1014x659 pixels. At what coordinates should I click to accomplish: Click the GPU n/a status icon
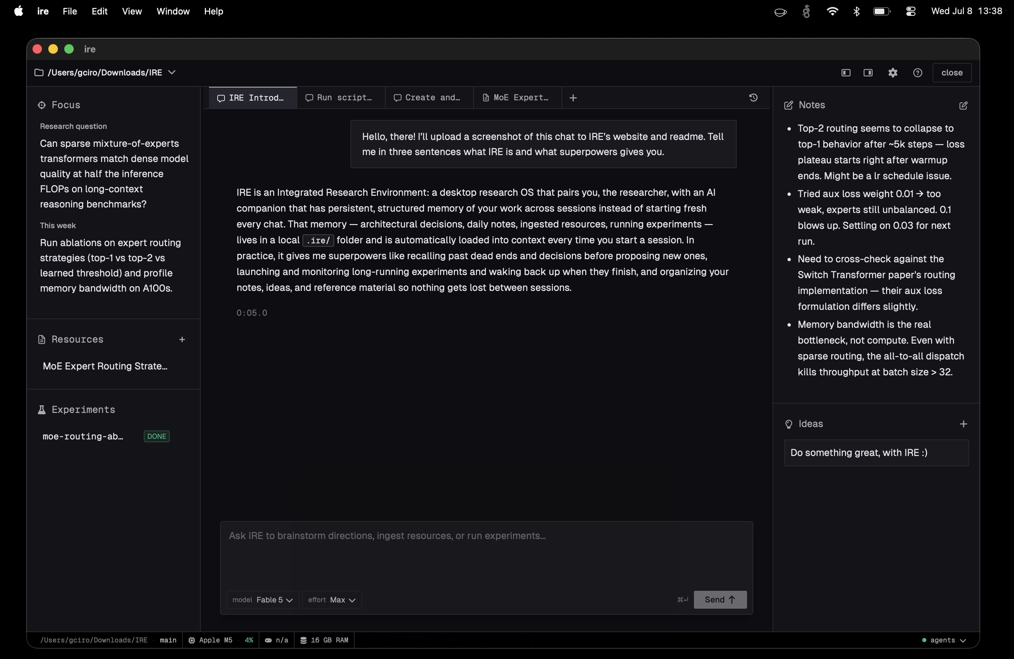coord(268,640)
